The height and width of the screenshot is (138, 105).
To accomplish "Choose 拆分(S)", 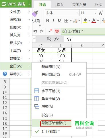I will point(59,115).
